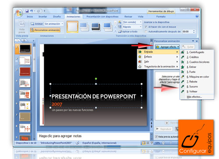Toggle Vista previa automática checkbox
Viewport: 219px width, 159px height.
(156, 137)
